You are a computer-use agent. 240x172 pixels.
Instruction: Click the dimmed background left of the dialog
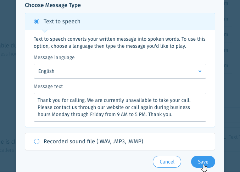tap(8, 92)
